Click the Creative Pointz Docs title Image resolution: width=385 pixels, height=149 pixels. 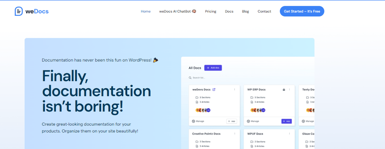(206, 134)
